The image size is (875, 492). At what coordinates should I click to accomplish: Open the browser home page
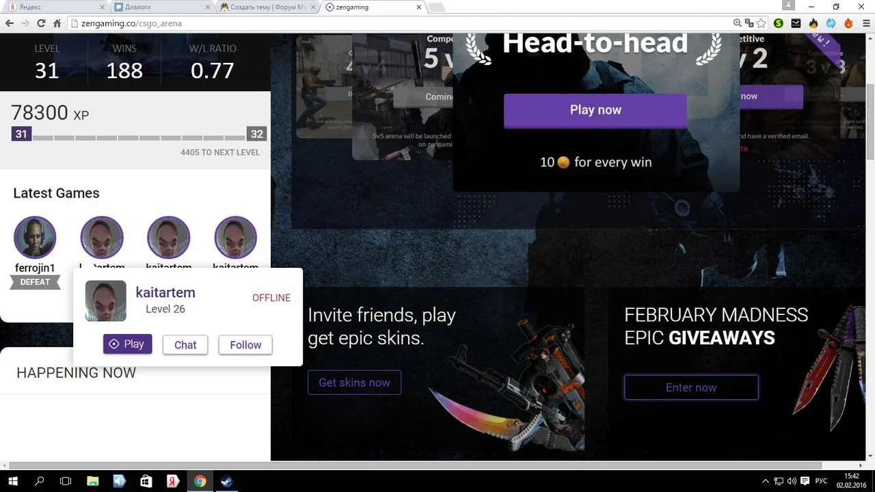[57, 23]
